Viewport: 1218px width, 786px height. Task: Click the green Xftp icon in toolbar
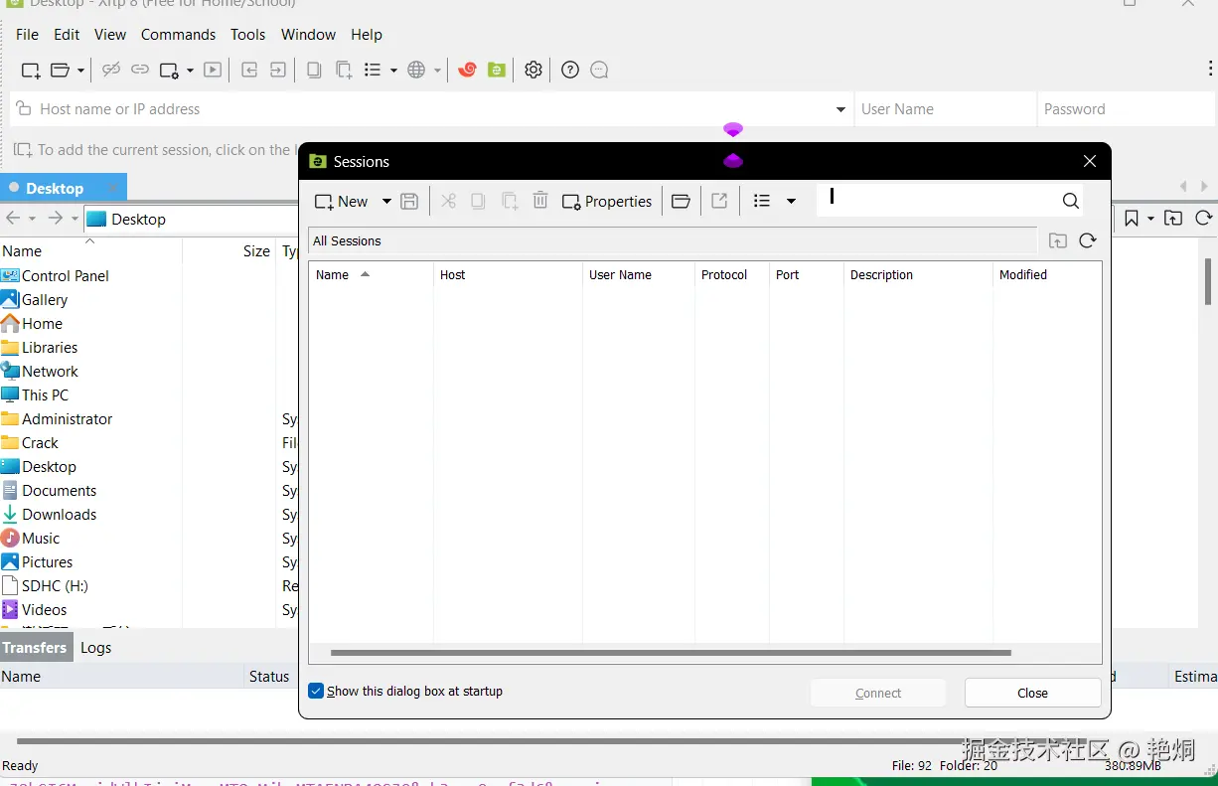tap(497, 70)
